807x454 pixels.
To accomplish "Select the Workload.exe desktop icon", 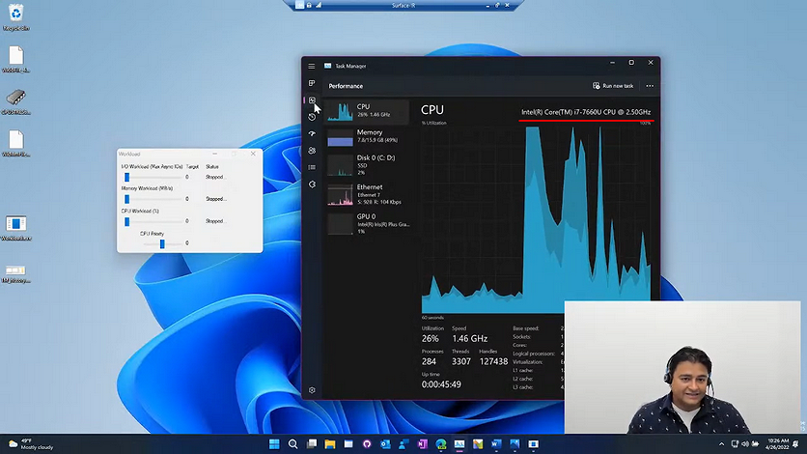I will 16,228.
